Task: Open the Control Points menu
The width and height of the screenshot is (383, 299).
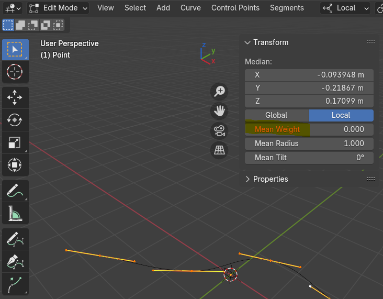Action: pyautogui.click(x=235, y=8)
